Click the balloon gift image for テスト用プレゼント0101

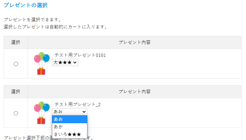point(41,63)
